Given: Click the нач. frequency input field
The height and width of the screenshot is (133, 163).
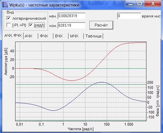Looking at the screenshot, I should point(71,16).
